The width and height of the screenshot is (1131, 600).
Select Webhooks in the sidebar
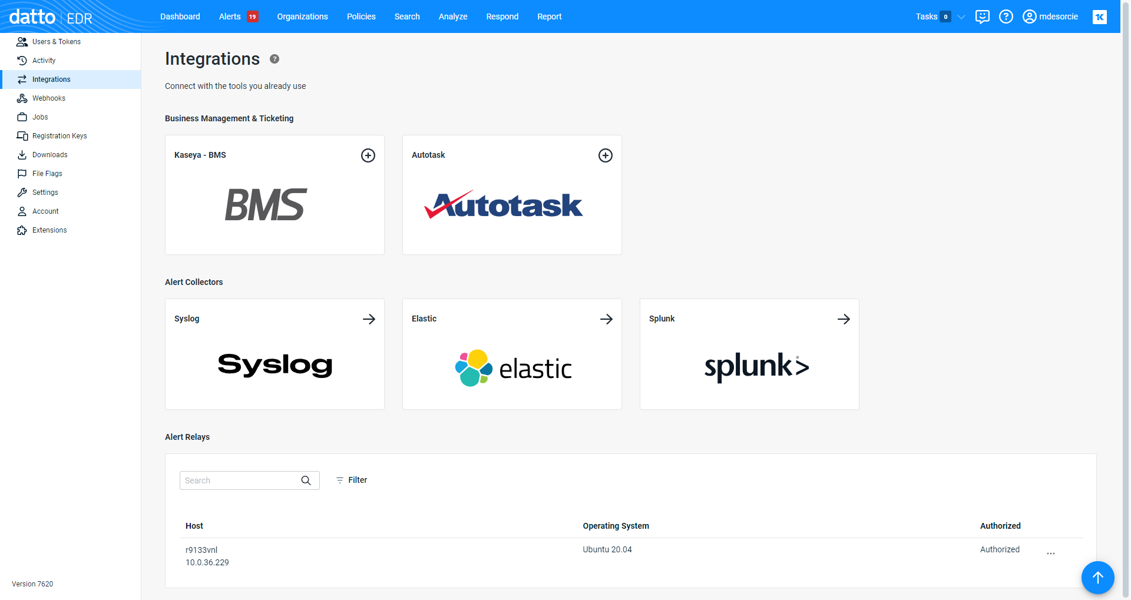[x=49, y=98]
